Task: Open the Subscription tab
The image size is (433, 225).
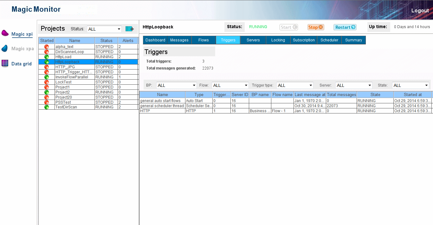Action: coord(304,40)
